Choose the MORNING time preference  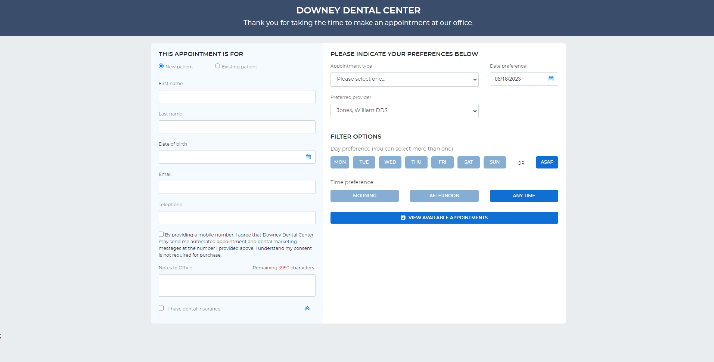[x=364, y=196]
